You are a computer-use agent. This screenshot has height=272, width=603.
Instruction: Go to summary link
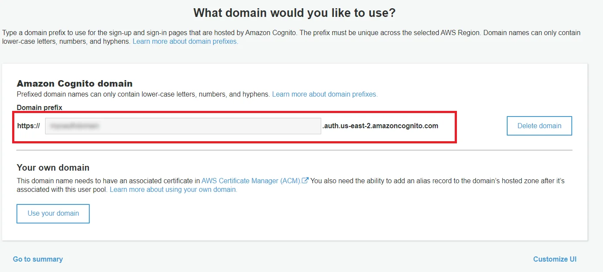click(x=38, y=259)
